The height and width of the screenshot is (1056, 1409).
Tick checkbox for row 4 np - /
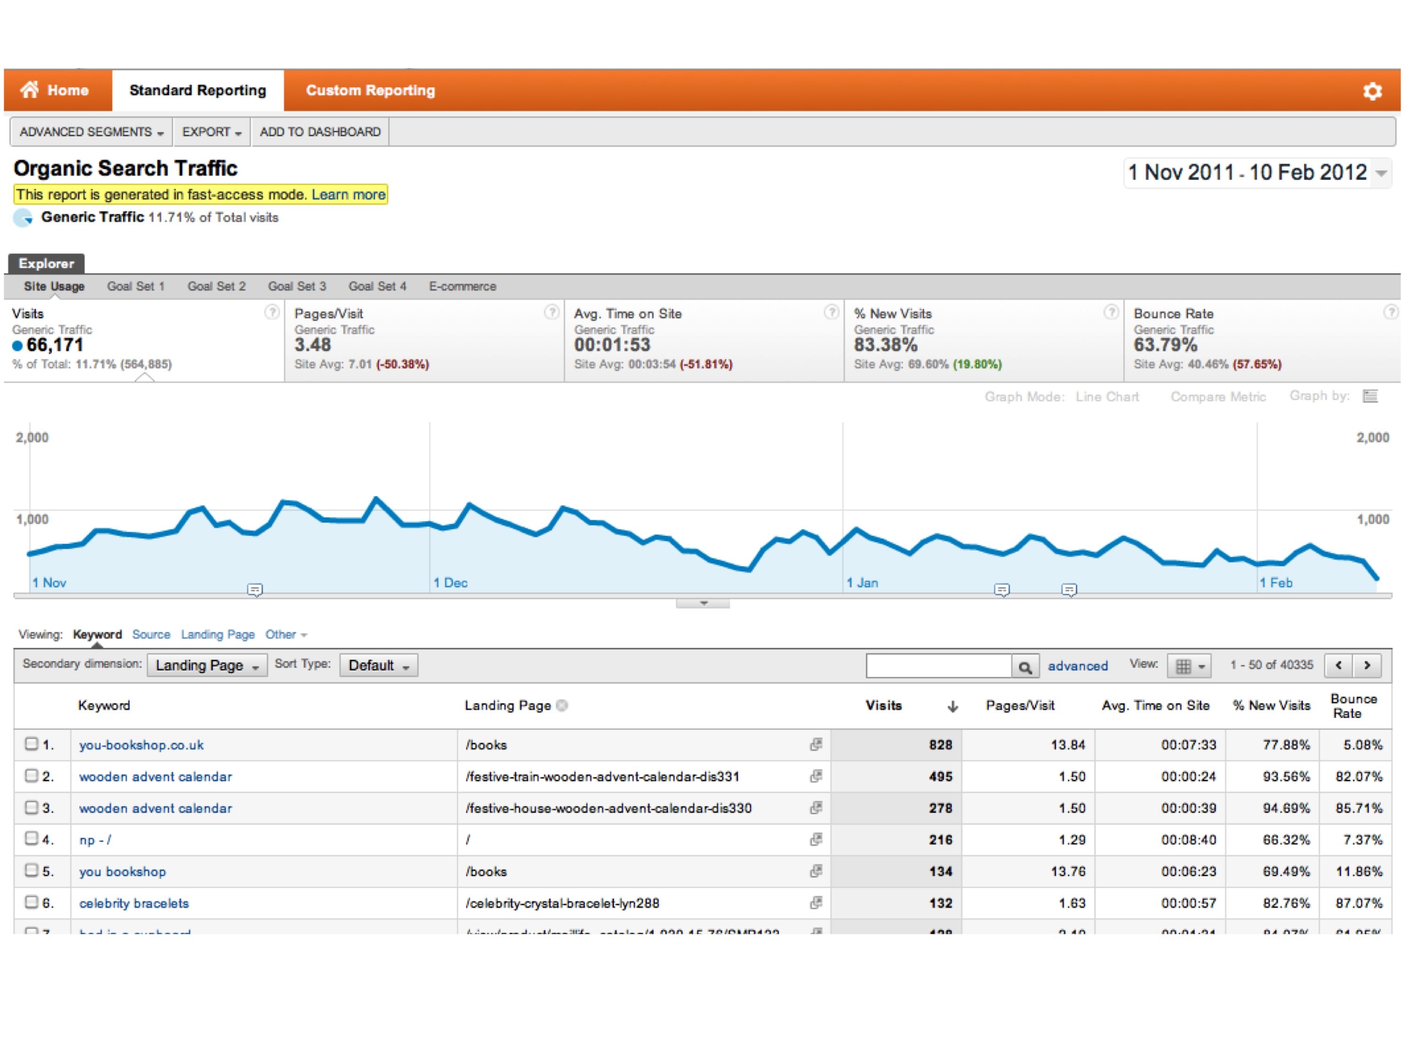tap(31, 838)
